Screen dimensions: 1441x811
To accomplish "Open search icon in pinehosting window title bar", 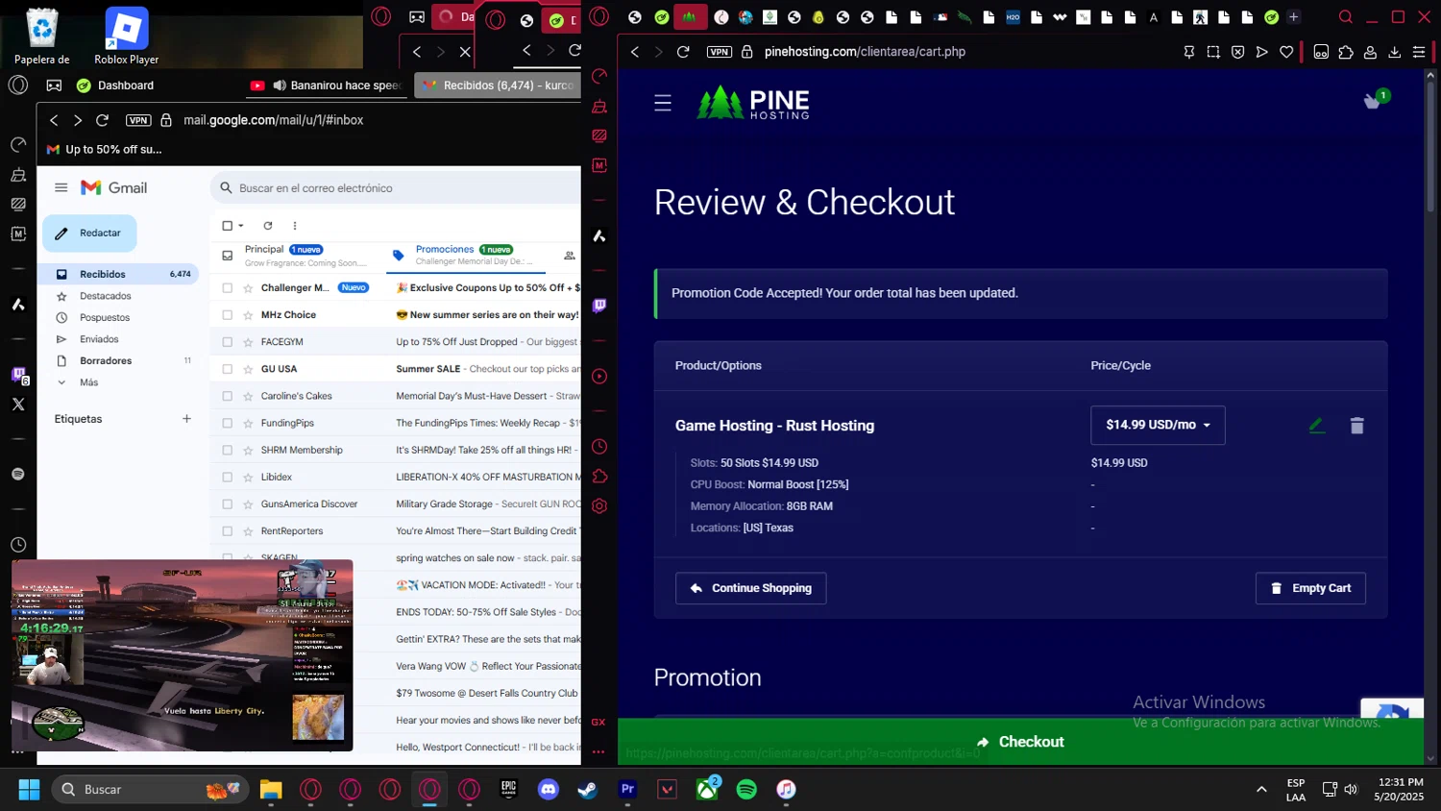I will (1345, 17).
